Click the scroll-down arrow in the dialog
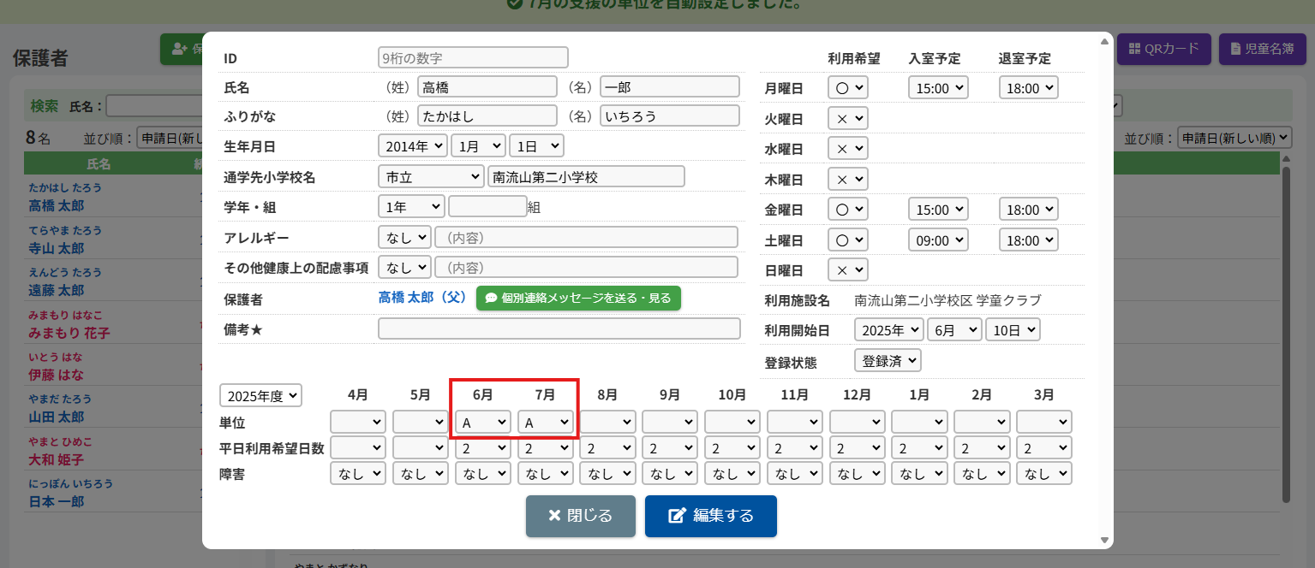Viewport: 1315px width, 568px height. coord(1104,540)
